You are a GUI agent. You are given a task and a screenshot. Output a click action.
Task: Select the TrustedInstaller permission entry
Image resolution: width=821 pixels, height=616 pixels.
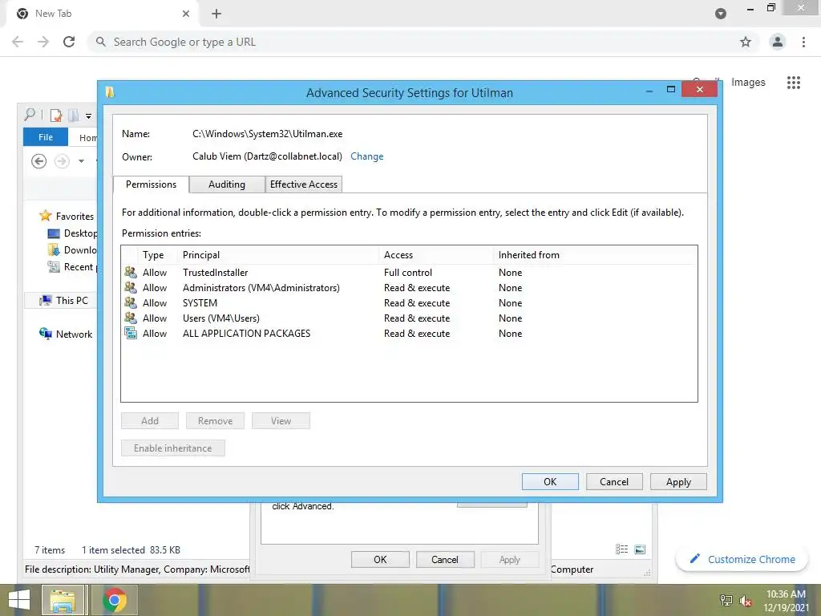[408, 273]
